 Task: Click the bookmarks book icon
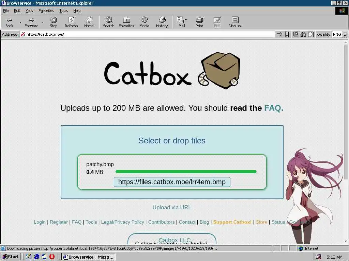295,34
